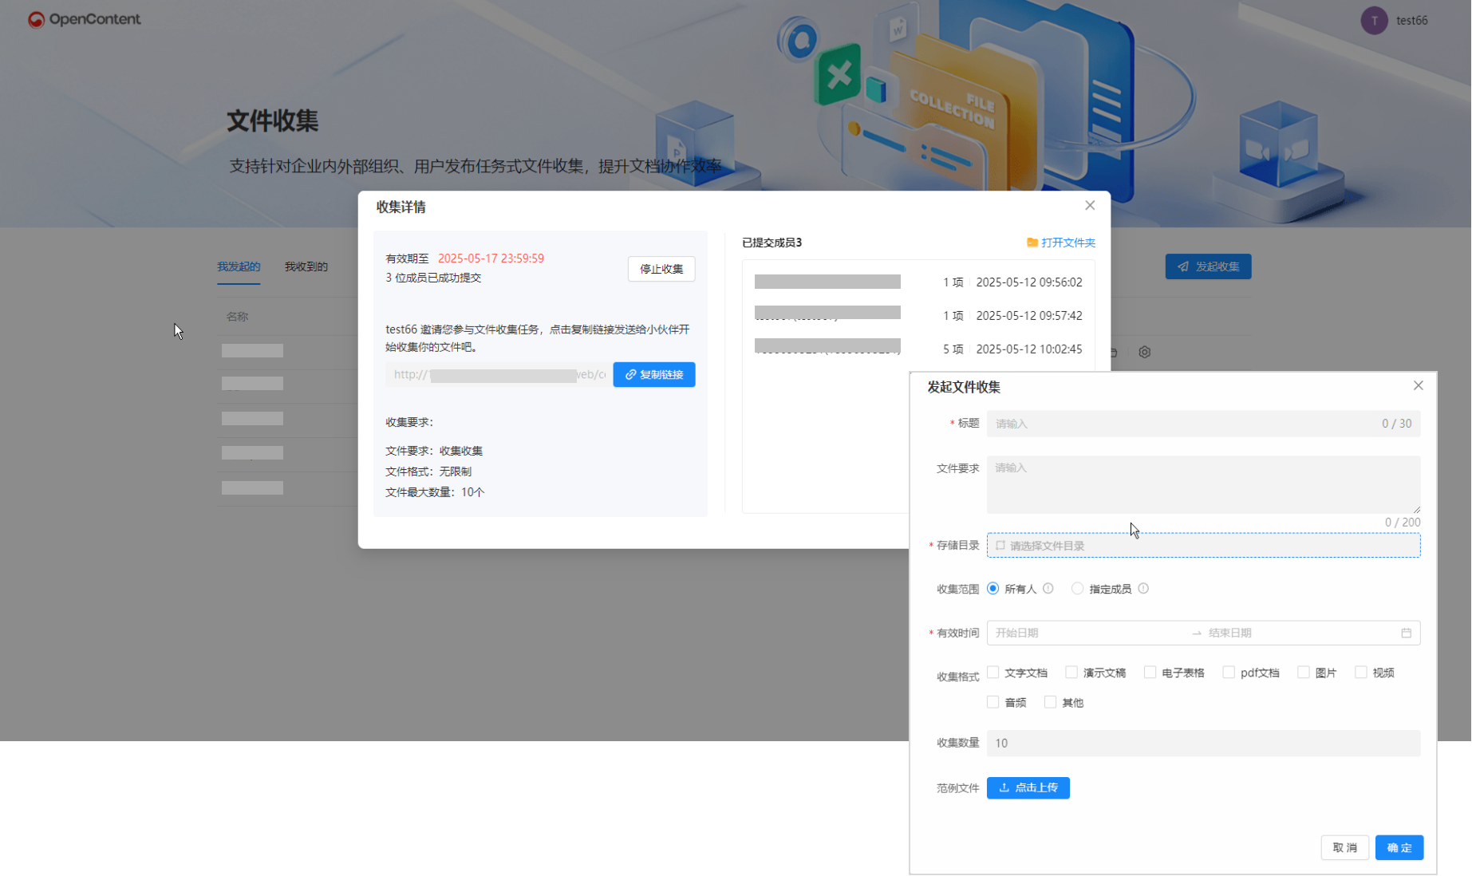Select the 所有人 radio button

[993, 589]
